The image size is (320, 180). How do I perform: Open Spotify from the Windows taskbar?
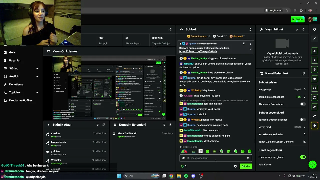click(x=186, y=176)
